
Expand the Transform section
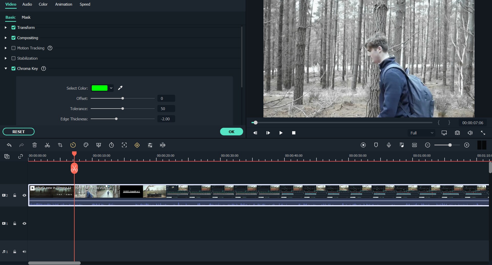5,27
